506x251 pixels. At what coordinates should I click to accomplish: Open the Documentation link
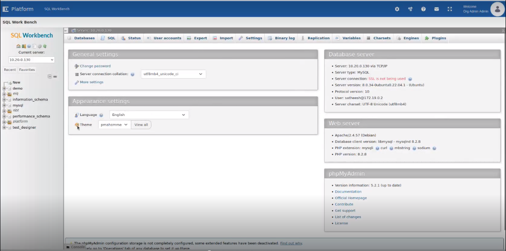click(348, 192)
